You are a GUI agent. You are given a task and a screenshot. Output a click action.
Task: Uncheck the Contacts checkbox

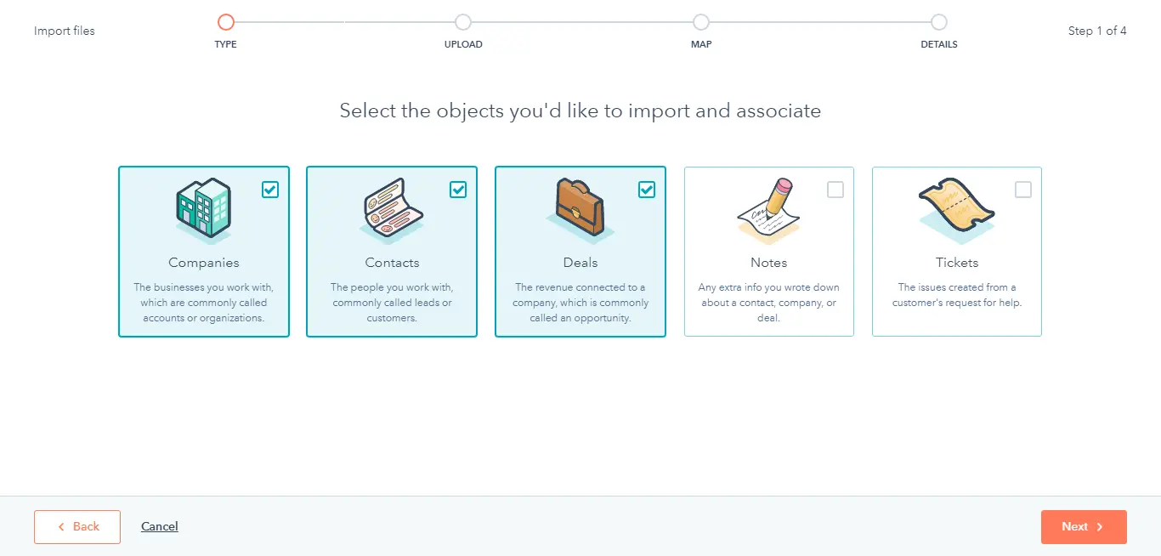(459, 190)
